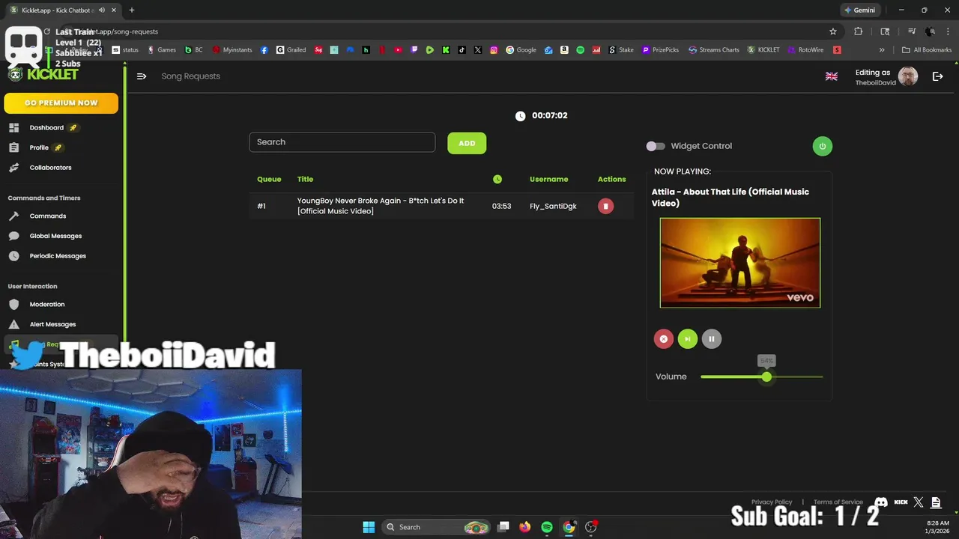Open Profile in the sidebar
This screenshot has width=959, height=539.
(39, 147)
